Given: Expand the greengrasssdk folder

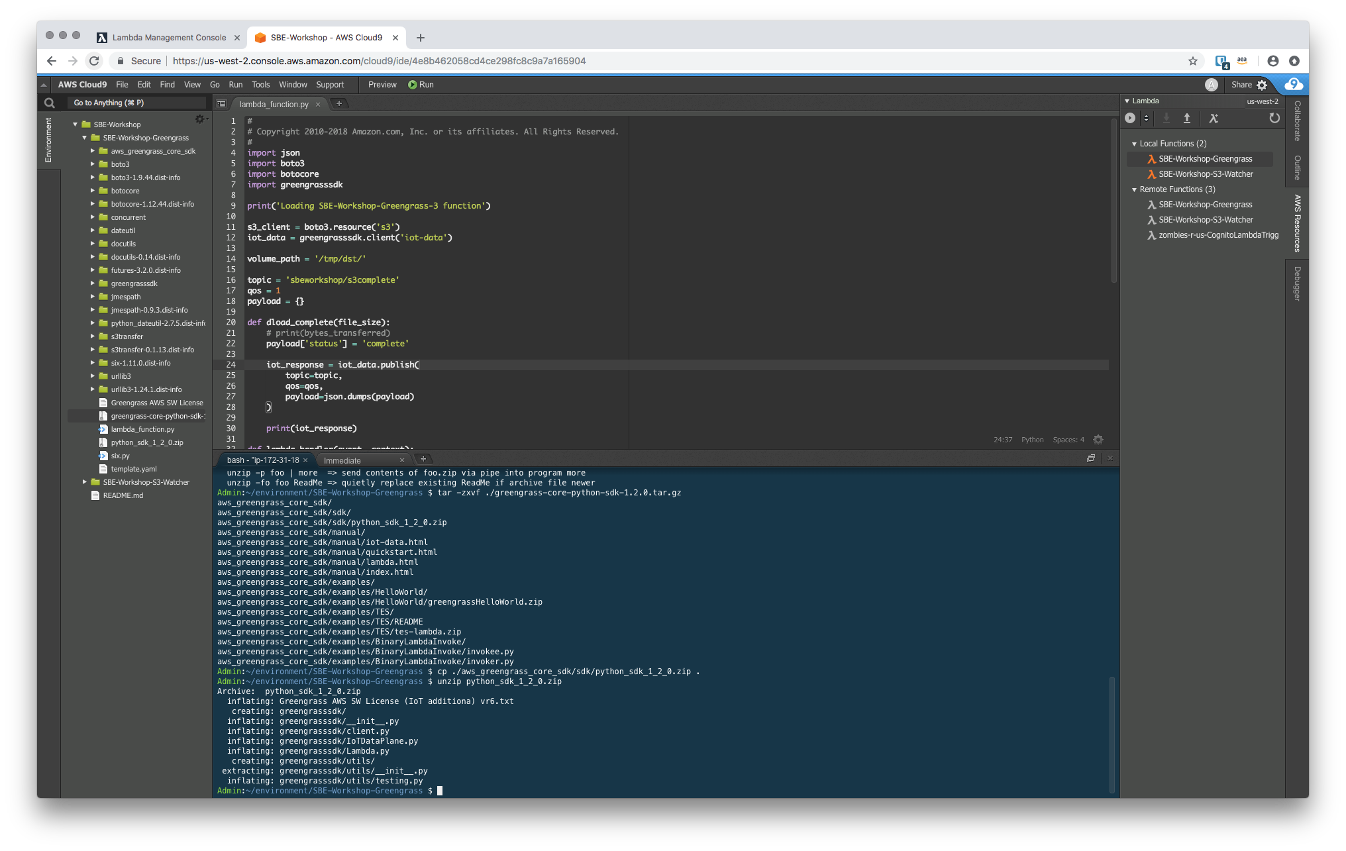Looking at the screenshot, I should click(93, 283).
